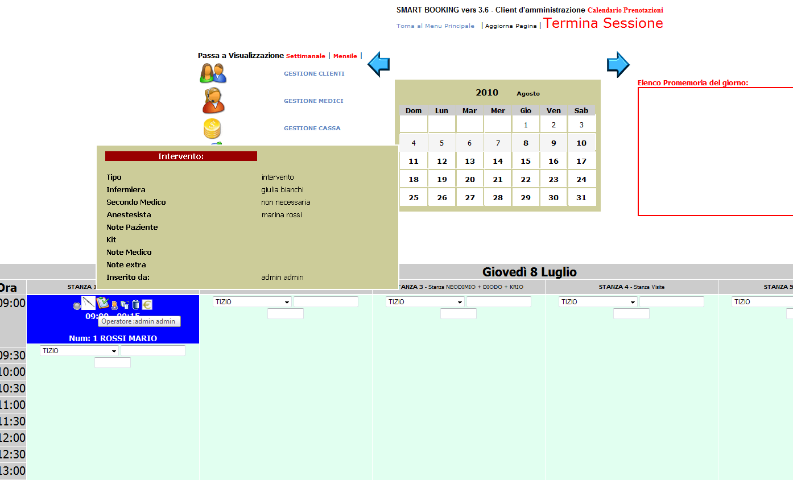Select day 10 in August calendar
This screenshot has width=793, height=480.
[x=581, y=143]
